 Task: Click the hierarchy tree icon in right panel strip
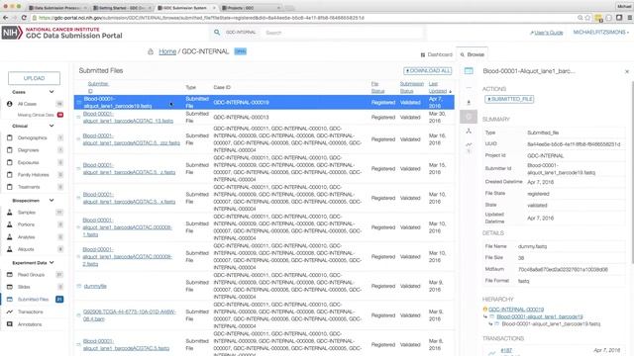[469, 131]
